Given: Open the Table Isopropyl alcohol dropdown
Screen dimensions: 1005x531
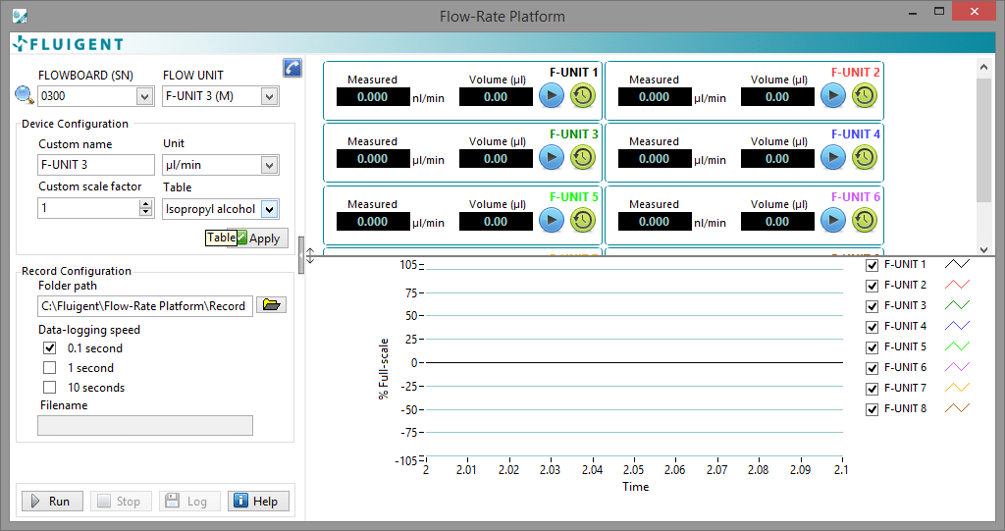Looking at the screenshot, I should 270,209.
